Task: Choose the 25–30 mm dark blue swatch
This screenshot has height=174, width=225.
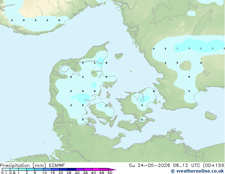Action: [71, 169]
